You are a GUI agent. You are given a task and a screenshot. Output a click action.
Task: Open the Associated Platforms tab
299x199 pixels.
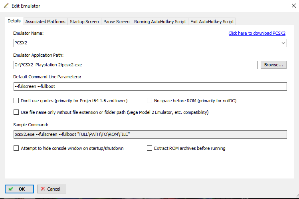[x=45, y=22]
